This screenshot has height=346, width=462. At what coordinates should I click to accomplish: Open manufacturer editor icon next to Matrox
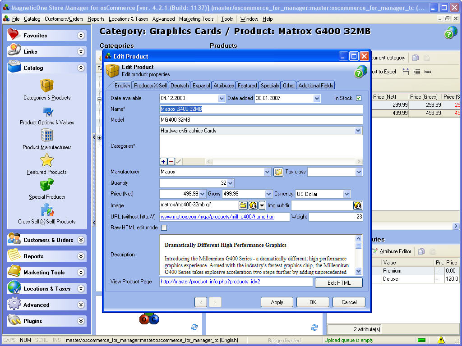point(278,172)
